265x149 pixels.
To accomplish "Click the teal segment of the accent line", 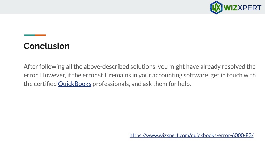I will click(30, 35).
